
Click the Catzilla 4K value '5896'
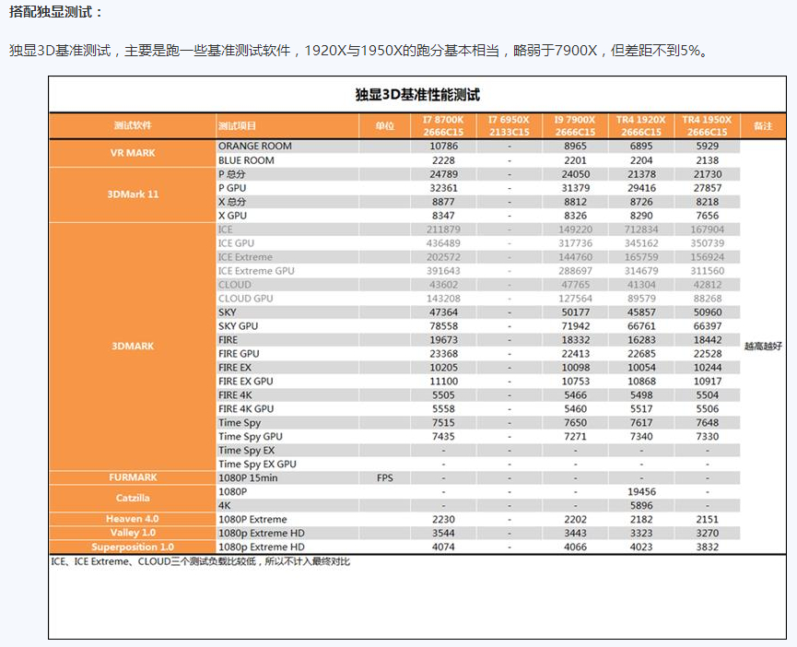click(641, 505)
